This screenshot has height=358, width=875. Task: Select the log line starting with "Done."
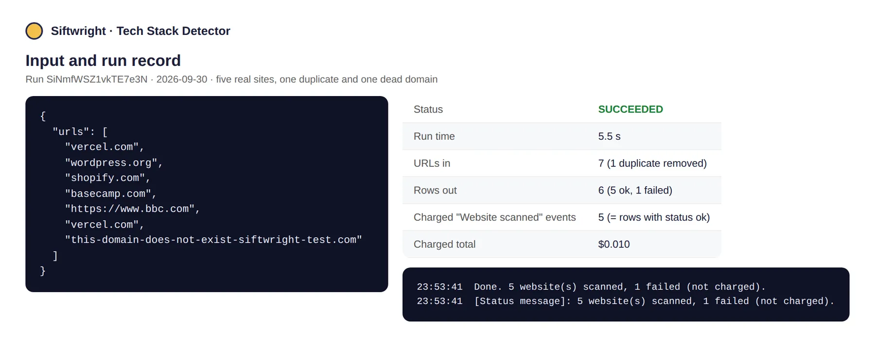pyautogui.click(x=591, y=287)
